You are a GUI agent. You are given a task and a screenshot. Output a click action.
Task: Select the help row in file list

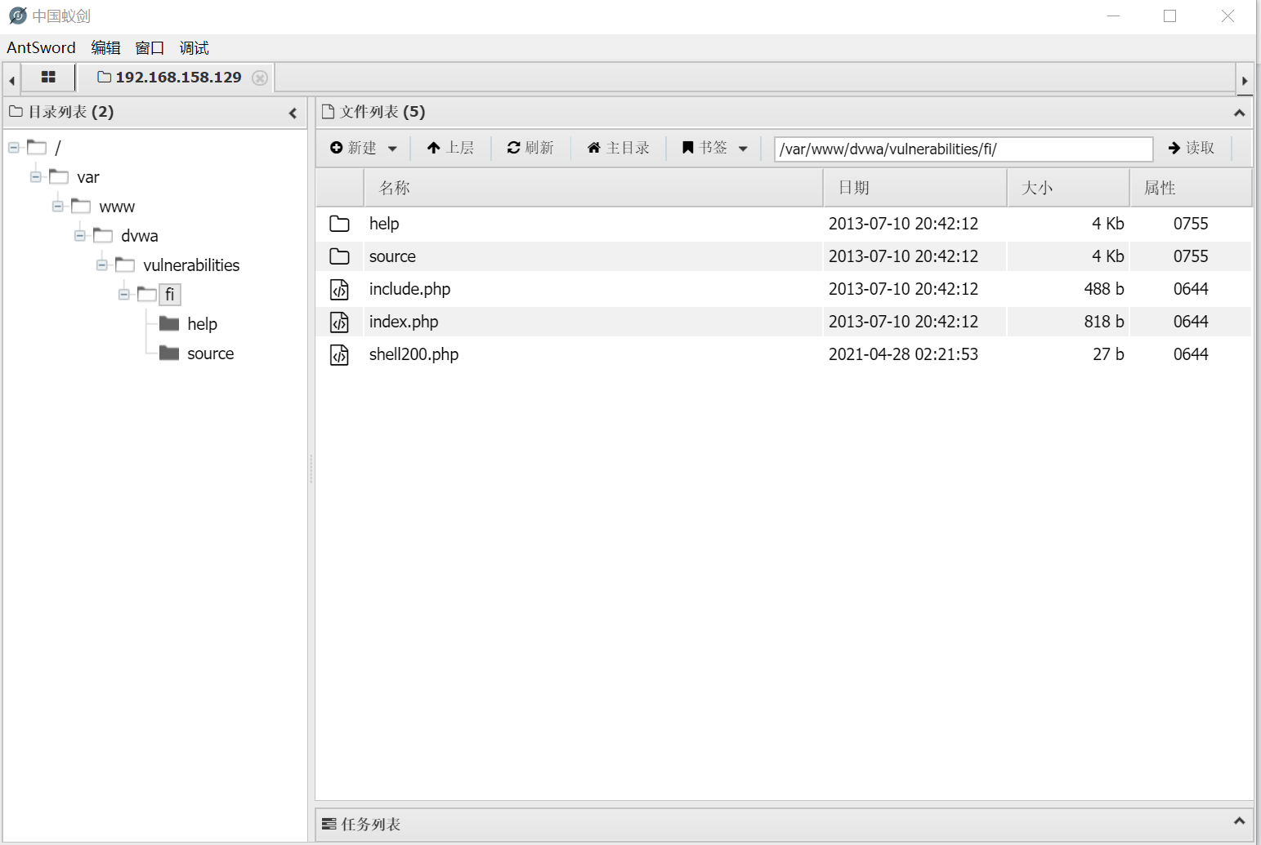coord(784,224)
